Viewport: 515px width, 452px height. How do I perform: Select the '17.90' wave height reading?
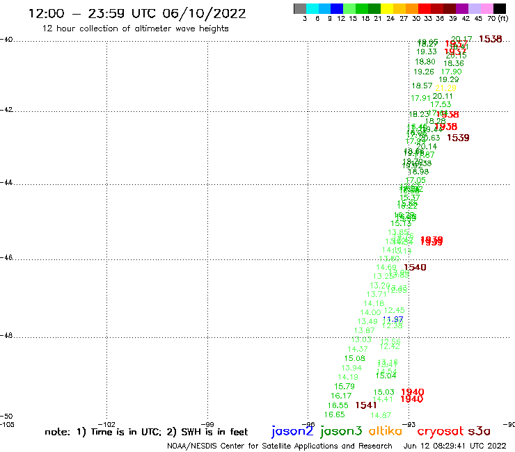(x=451, y=72)
